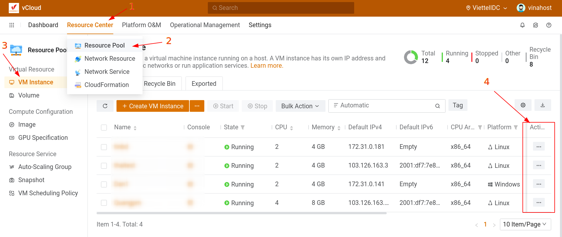Click the task history icon beside bell
The image size is (562, 237).
[536, 25]
